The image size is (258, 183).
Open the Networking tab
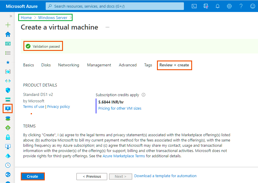coord(69,65)
